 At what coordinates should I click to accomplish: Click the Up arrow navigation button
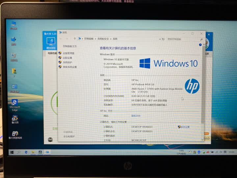pos(74,39)
